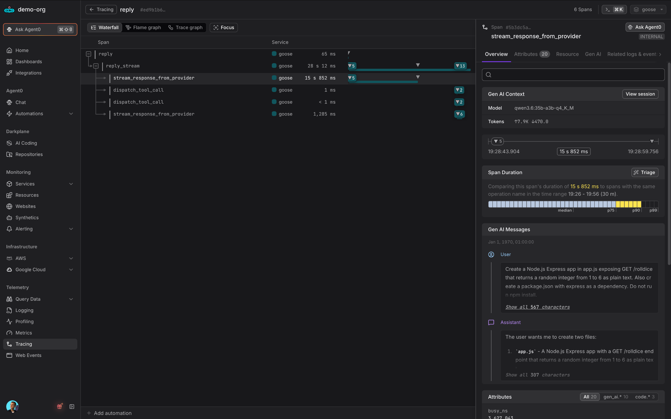Viewport: 671px width, 419px height.
Task: Expand the Google Cloud section
Action: (71, 269)
